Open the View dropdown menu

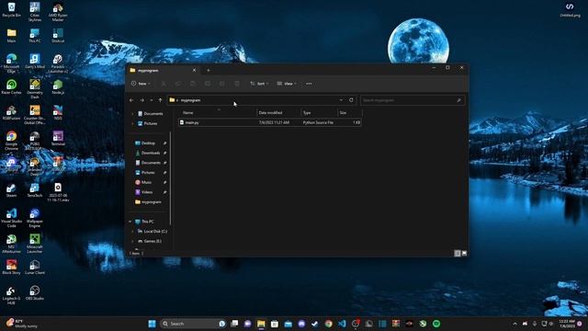click(x=287, y=84)
